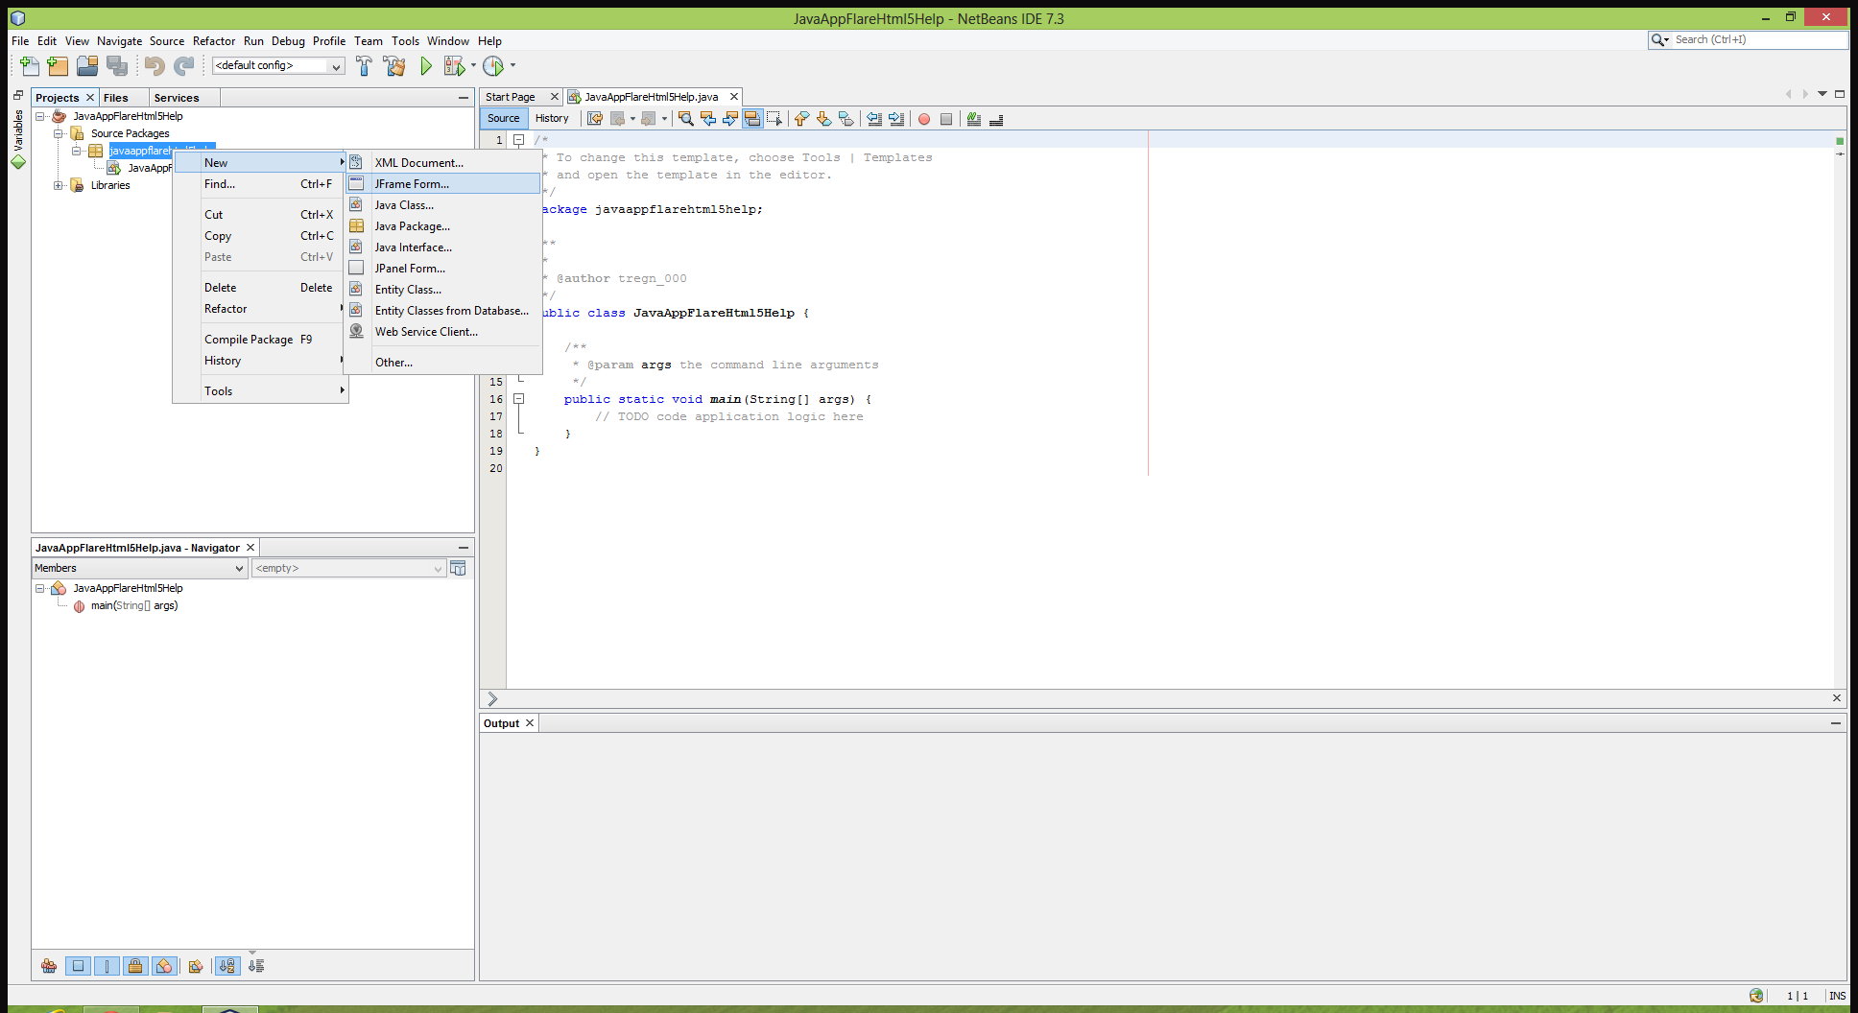Open the Members dropdown in Navigator

(140, 568)
